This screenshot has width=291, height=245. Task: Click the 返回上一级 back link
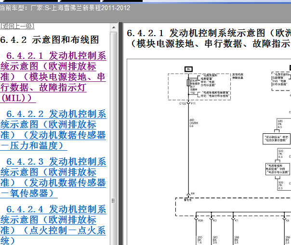[x=17, y=26]
